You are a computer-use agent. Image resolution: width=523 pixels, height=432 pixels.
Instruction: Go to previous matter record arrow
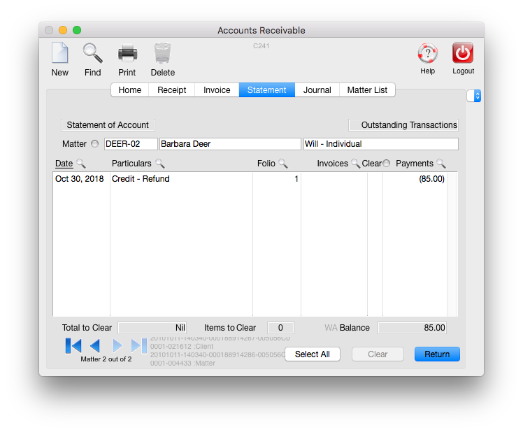click(95, 345)
